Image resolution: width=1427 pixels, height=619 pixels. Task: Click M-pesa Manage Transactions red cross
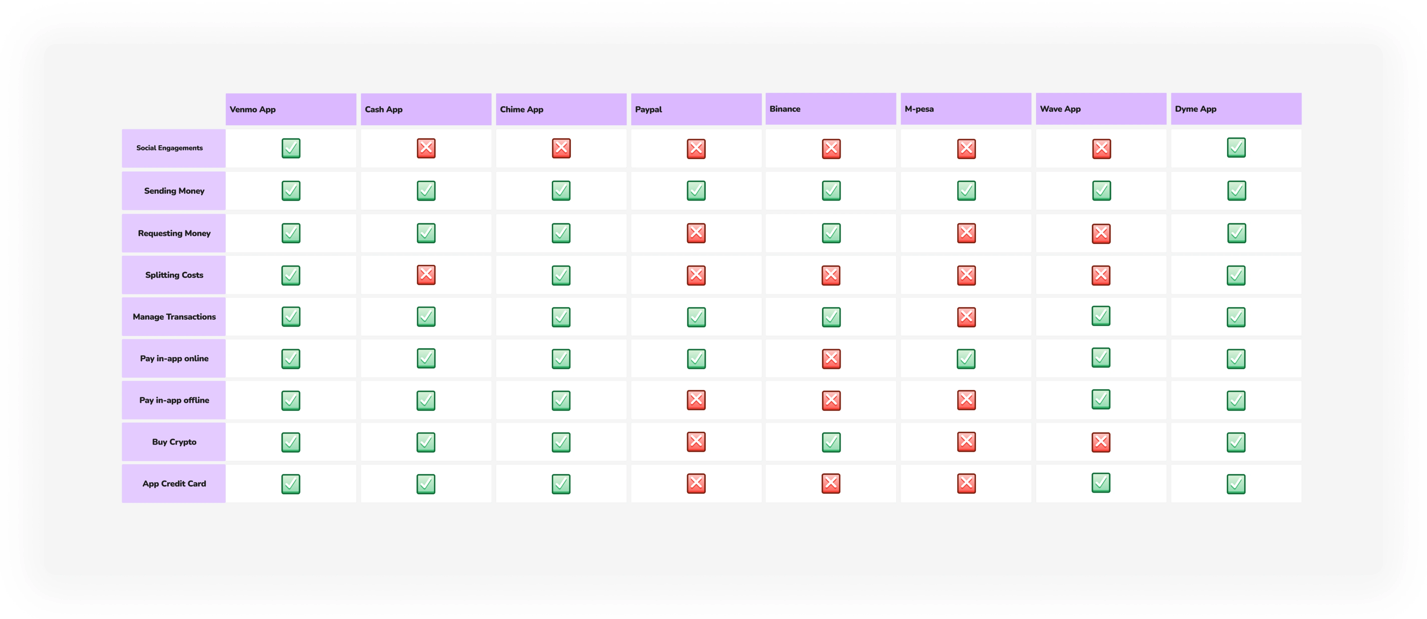click(x=966, y=317)
